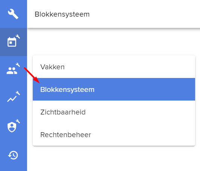Click small wrench badge on people icon
This screenshot has width=200, height=171.
(18, 65)
